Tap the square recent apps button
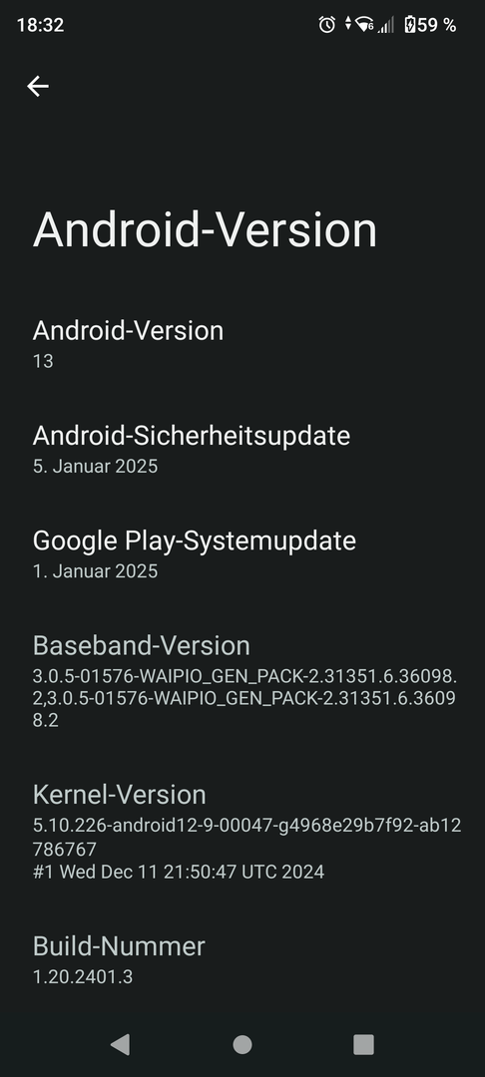Screen dimensions: 485x1077 (363, 1044)
